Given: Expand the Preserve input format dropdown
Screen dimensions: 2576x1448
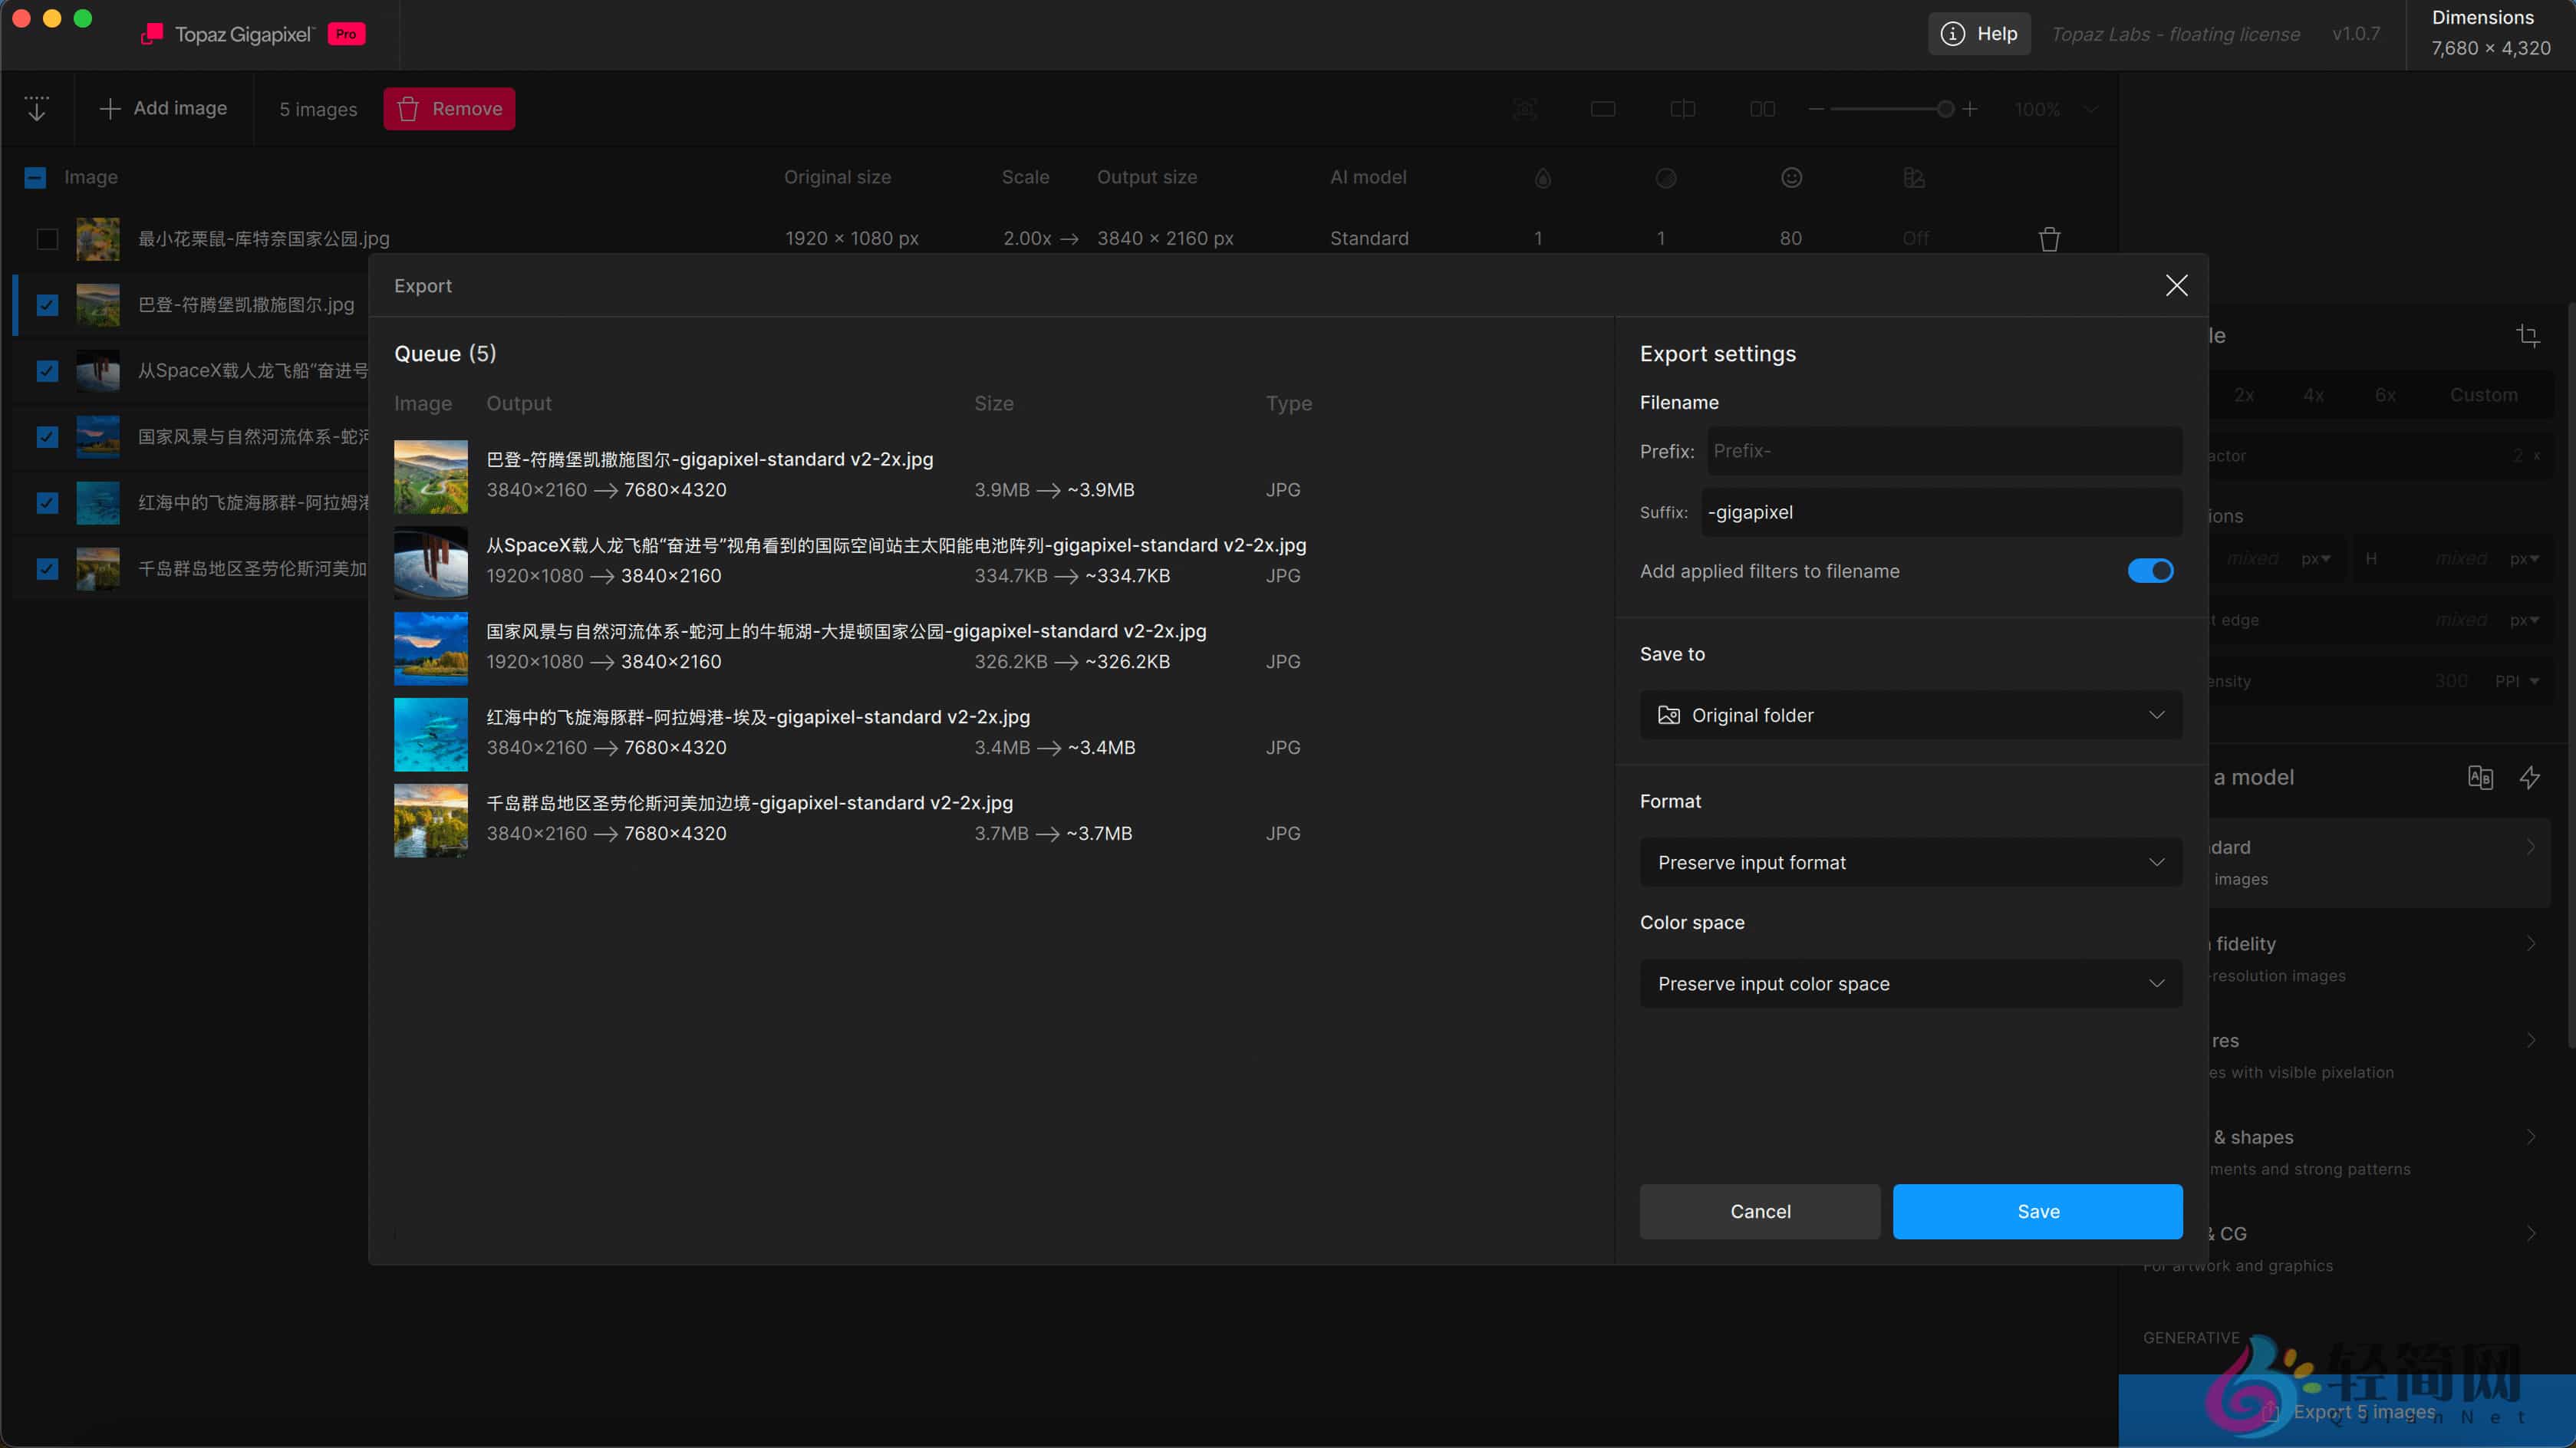Looking at the screenshot, I should pos(1910,862).
